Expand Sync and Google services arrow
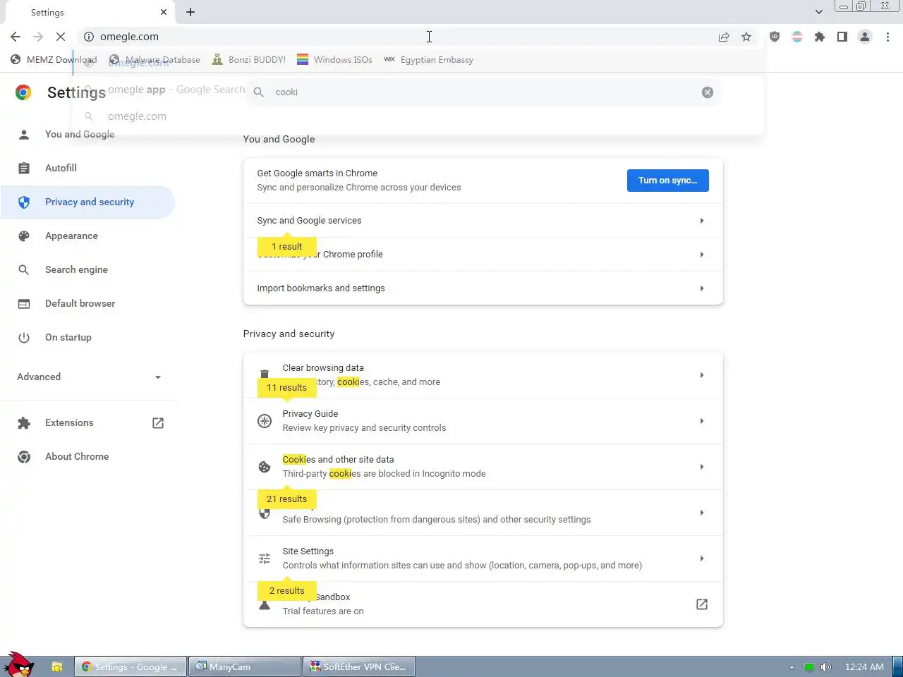Viewport: 903px width, 677px height. click(702, 221)
